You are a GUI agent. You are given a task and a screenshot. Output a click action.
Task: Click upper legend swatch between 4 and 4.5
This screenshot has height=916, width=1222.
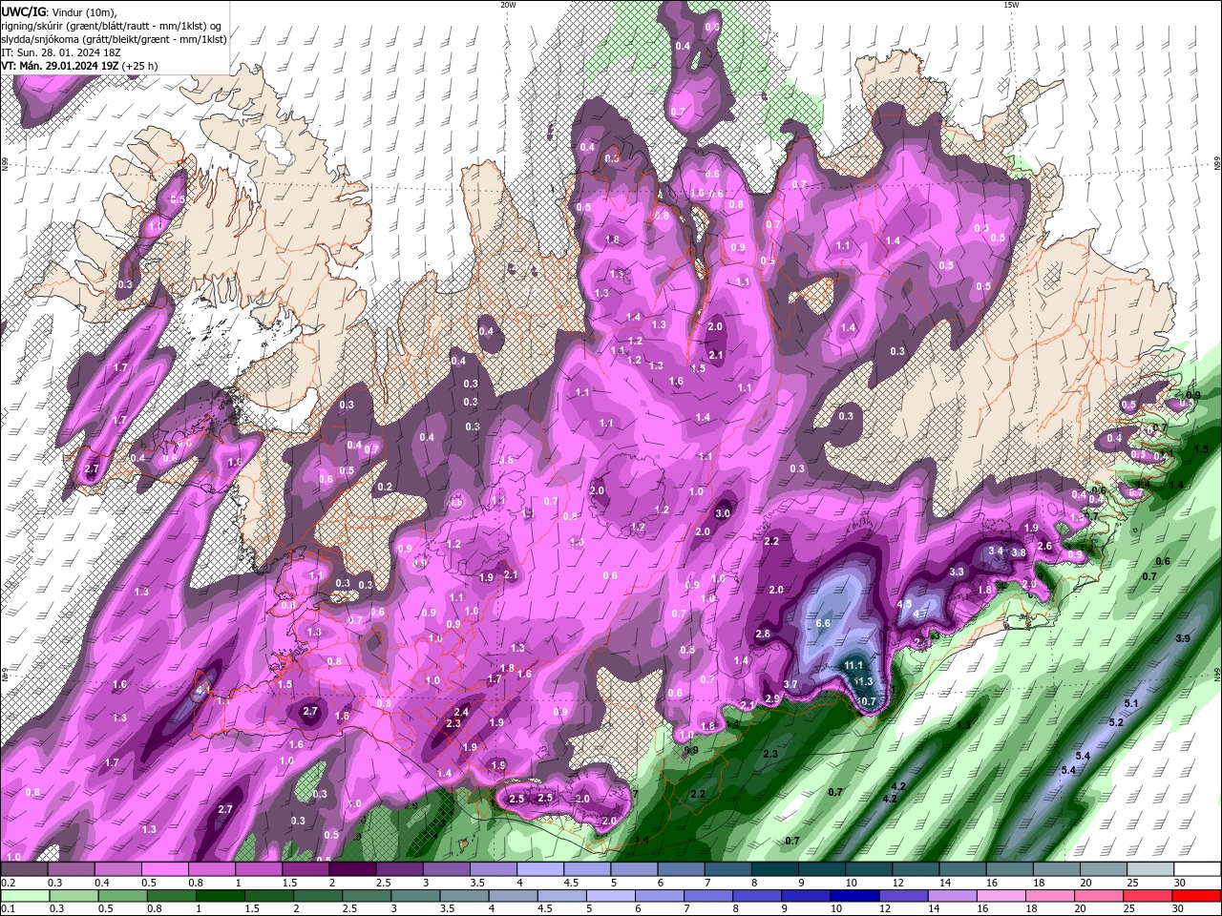540,870
